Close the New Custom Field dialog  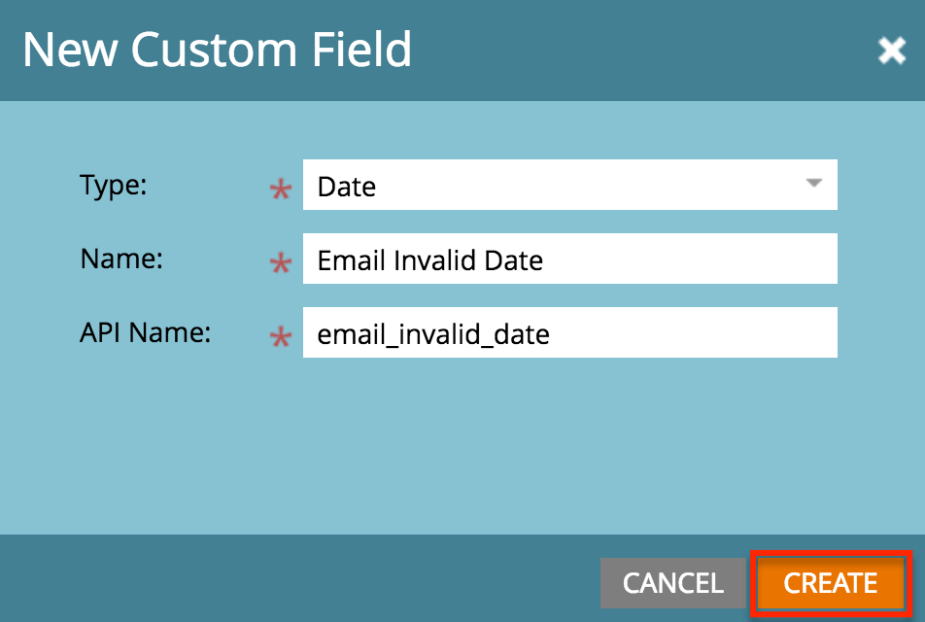pyautogui.click(x=892, y=51)
